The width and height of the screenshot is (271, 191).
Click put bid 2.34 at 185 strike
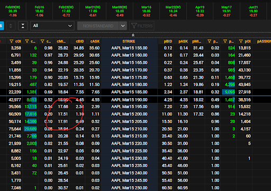(x=168, y=92)
